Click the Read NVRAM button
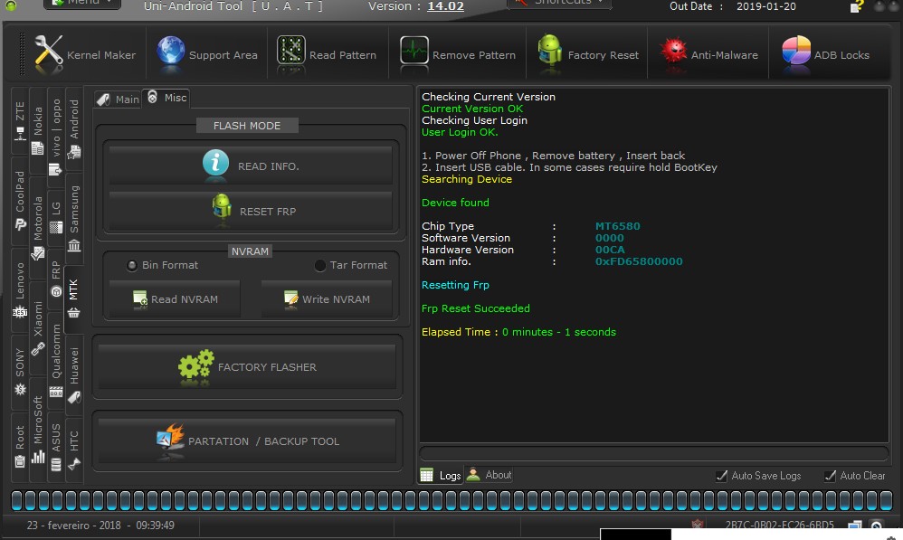Screen dimensions: 903x540 [175, 298]
